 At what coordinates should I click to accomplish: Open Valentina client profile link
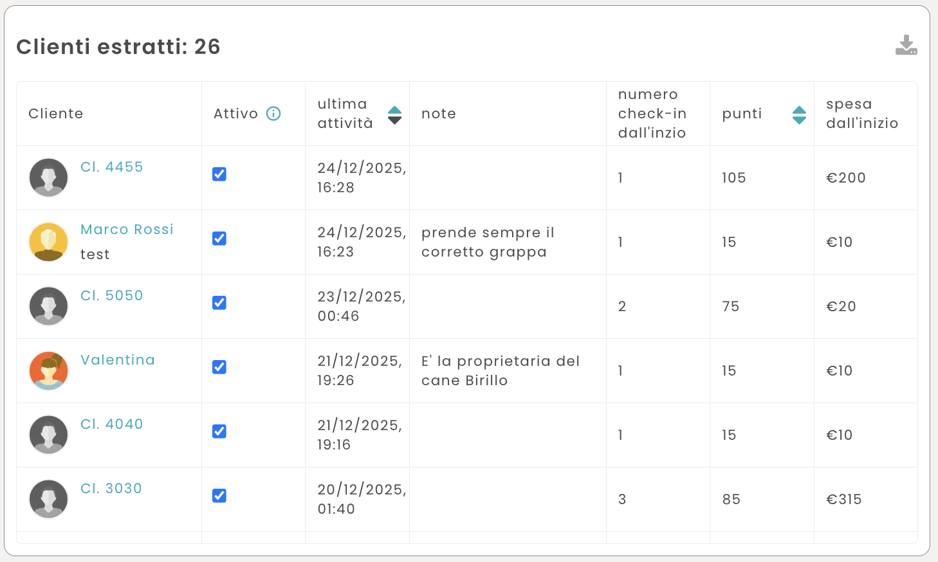[x=118, y=360]
